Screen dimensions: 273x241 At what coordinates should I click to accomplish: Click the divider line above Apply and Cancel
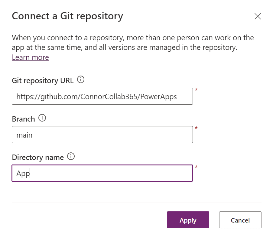136,203
